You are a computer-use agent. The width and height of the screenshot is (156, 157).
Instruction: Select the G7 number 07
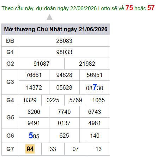point(76,149)
